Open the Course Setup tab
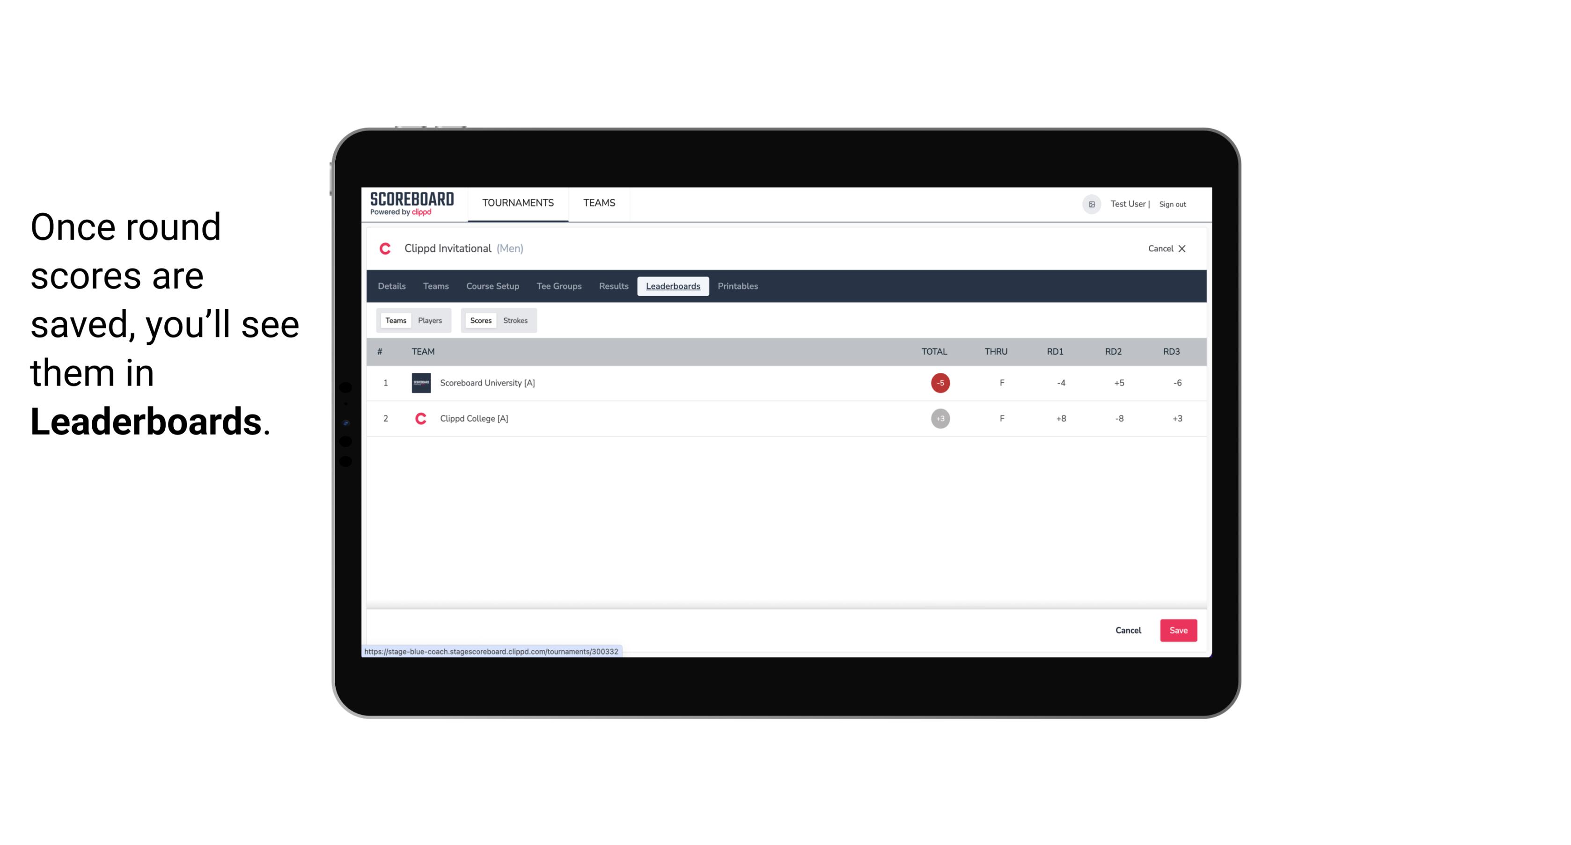 pyautogui.click(x=492, y=286)
